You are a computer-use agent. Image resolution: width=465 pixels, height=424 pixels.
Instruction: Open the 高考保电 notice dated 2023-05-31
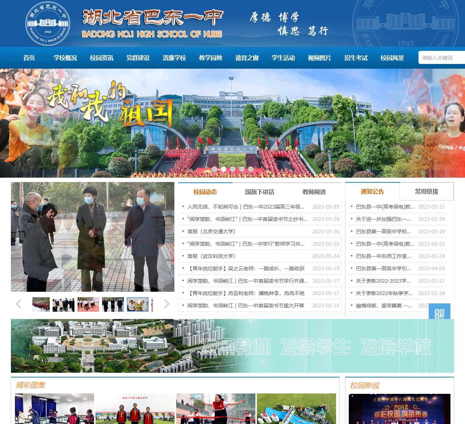[385, 207]
